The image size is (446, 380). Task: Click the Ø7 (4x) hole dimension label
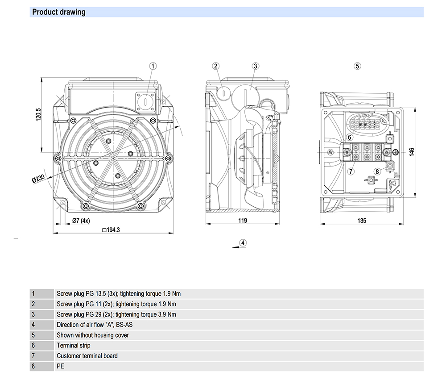[81, 221]
